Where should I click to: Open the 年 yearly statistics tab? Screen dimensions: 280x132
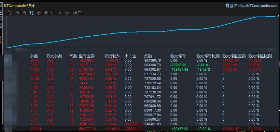click(46, 13)
